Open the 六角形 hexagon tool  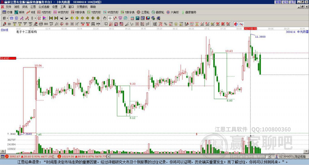(173, 12)
